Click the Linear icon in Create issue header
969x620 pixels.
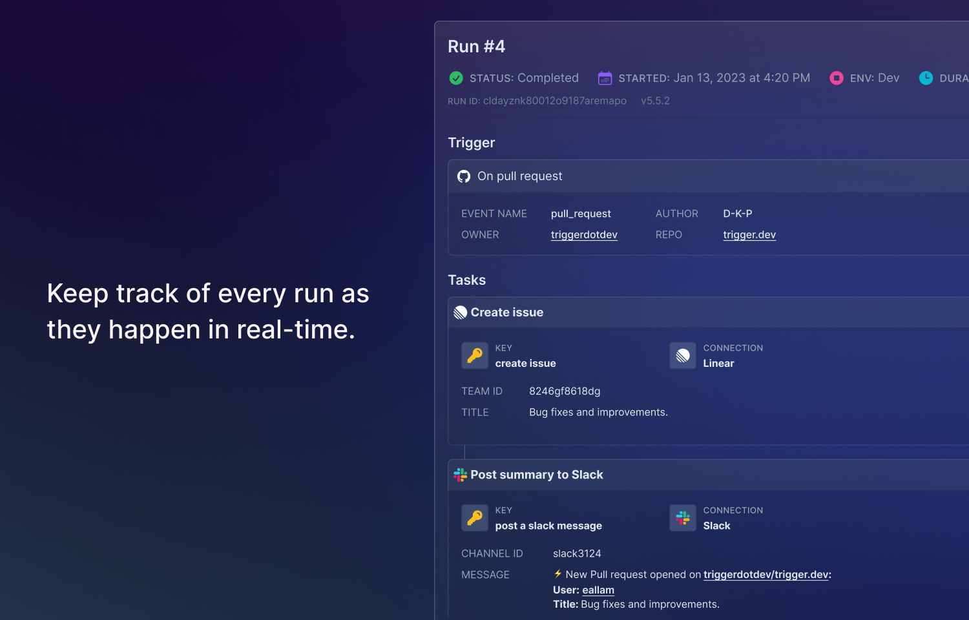tap(461, 313)
